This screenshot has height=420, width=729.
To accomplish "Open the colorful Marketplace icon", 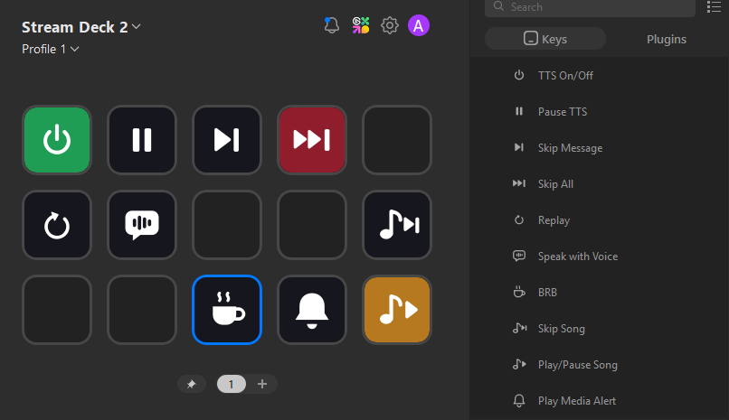I will click(x=361, y=25).
